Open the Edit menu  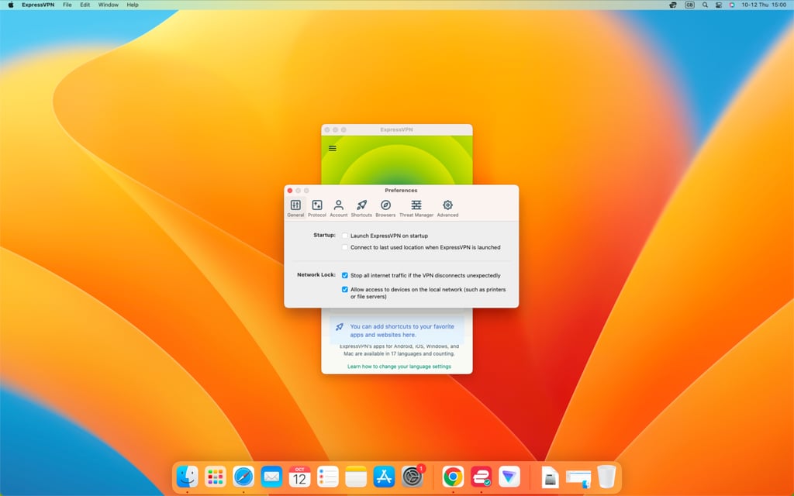point(85,5)
